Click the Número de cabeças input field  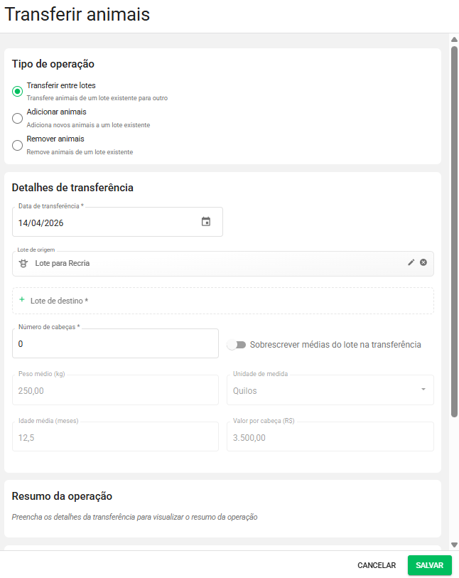115,344
